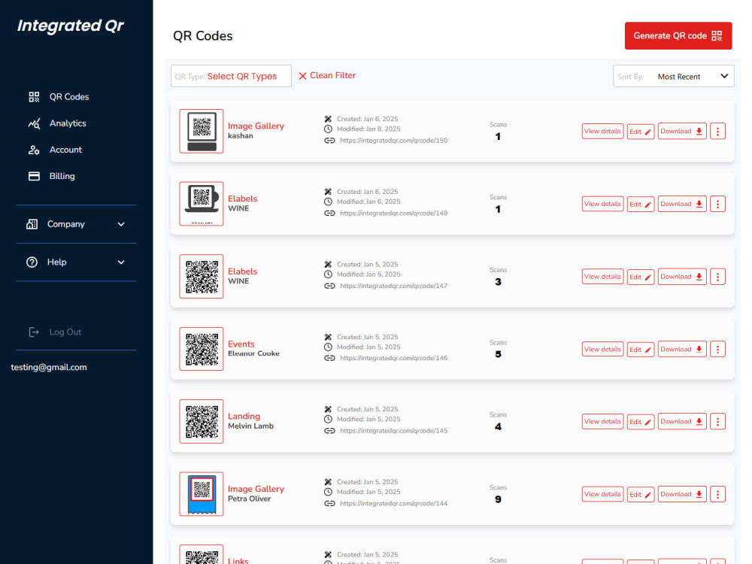Download the Melvin Lamb Landing code
The image size is (752, 564).
(x=681, y=422)
